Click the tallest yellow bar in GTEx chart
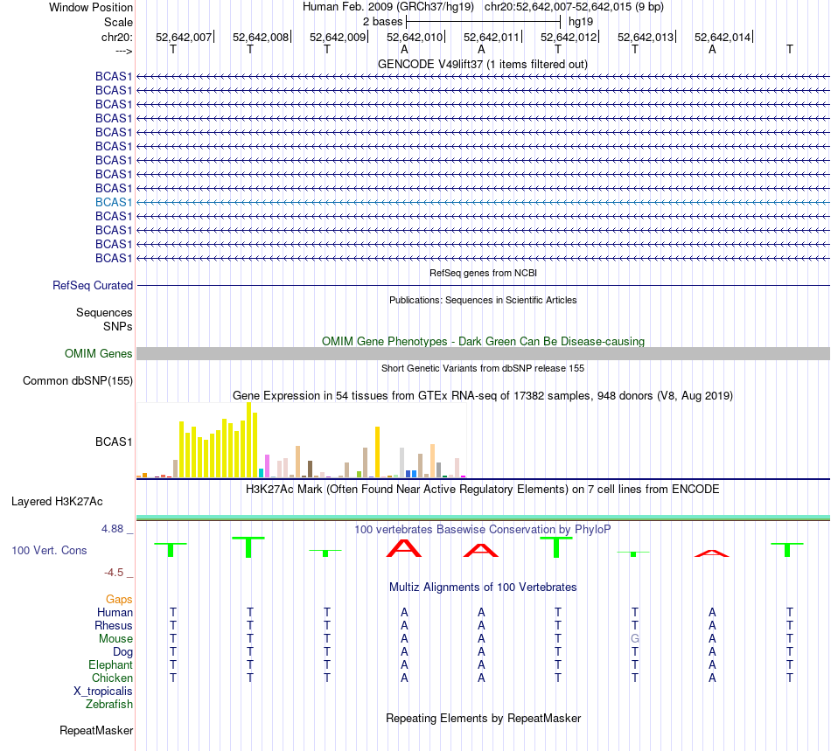Image resolution: width=831 pixels, height=751 pixels. 248,440
